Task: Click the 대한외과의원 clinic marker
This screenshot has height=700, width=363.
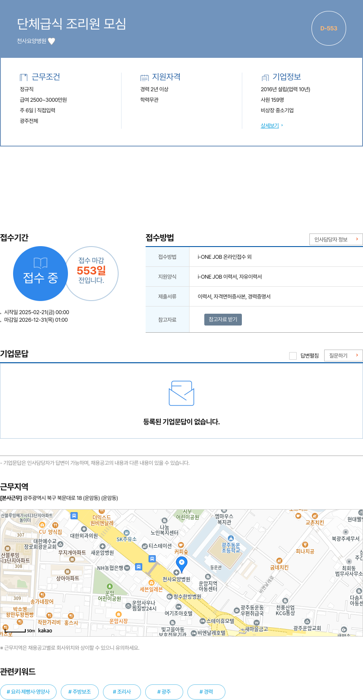Action: [x=84, y=529]
